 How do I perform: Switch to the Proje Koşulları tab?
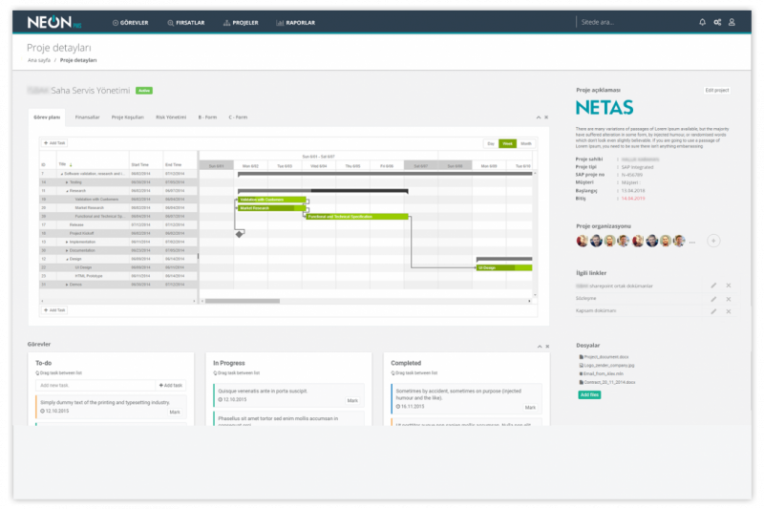[128, 117]
